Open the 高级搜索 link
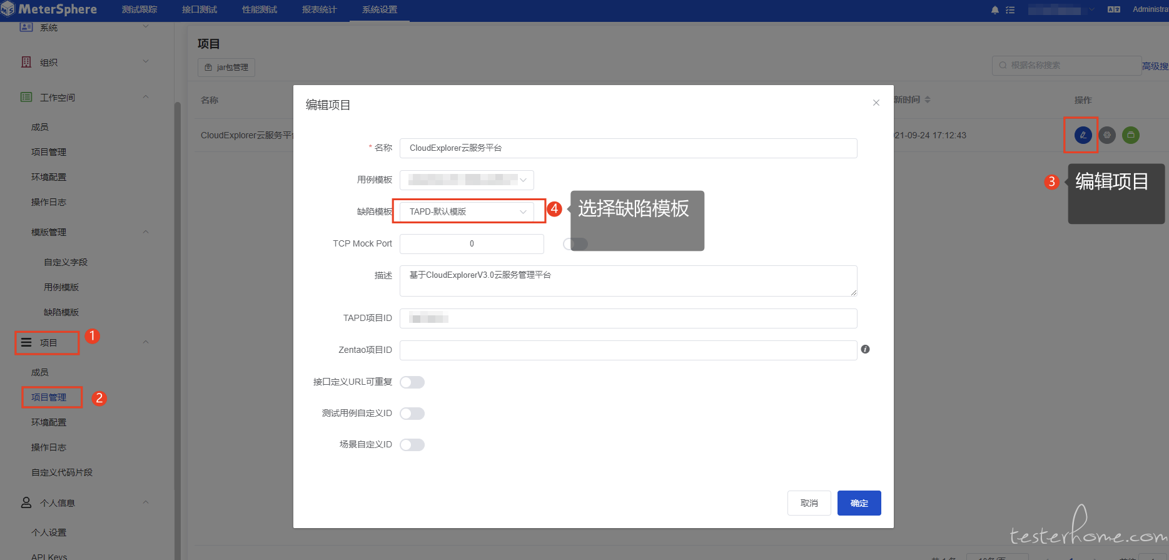Viewport: 1169px width, 560px height. 1155,66
